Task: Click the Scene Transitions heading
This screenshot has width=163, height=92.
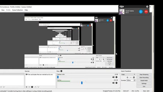Action: [126, 71]
